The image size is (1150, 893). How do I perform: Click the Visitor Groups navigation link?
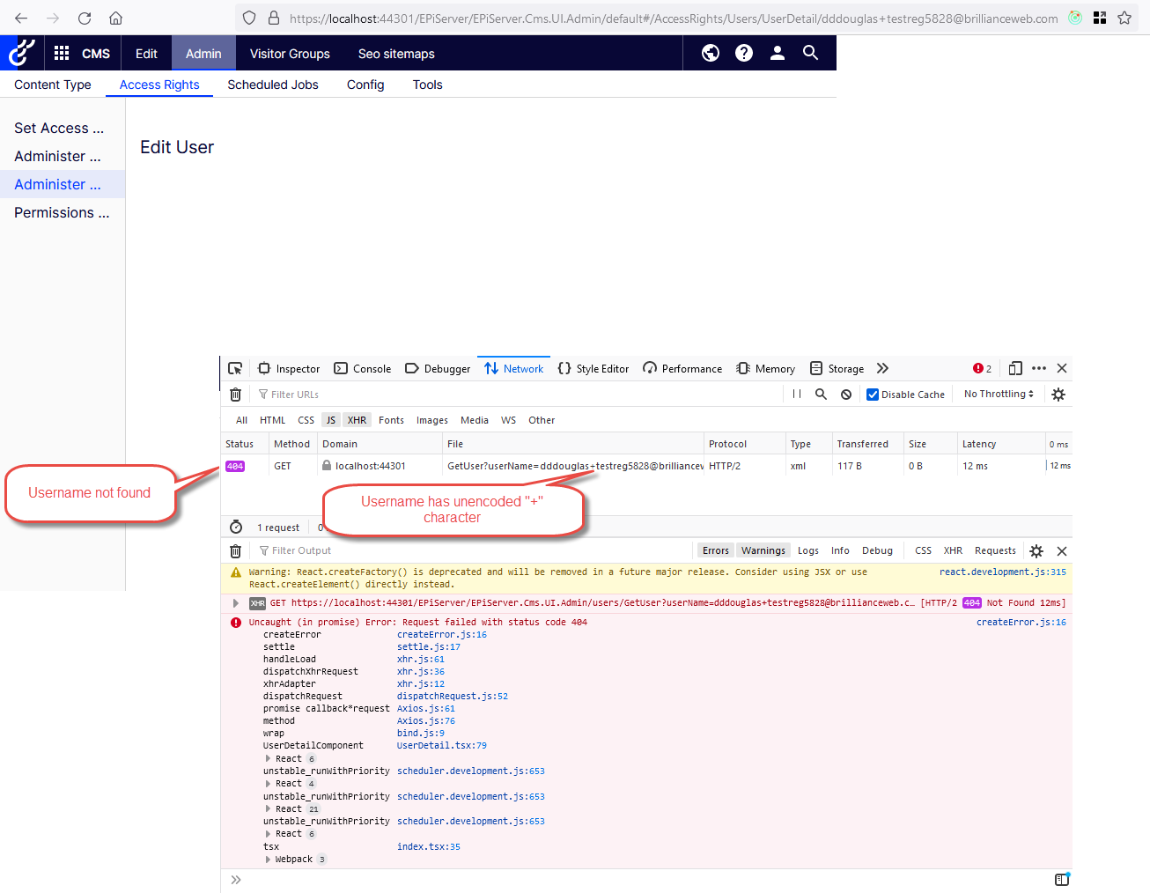coord(290,54)
